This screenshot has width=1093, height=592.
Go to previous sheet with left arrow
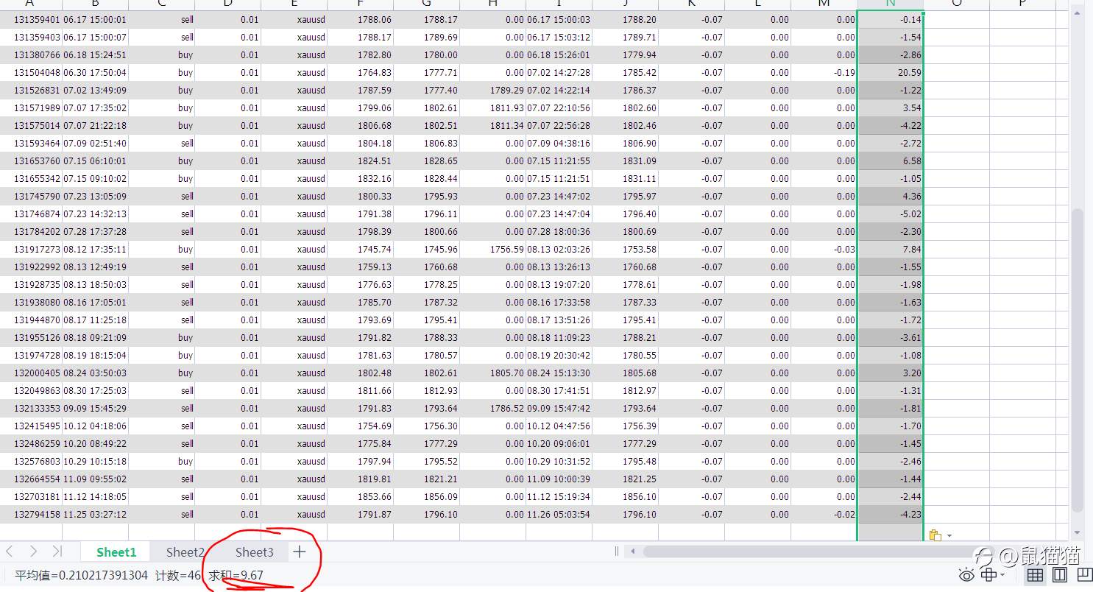[10, 552]
